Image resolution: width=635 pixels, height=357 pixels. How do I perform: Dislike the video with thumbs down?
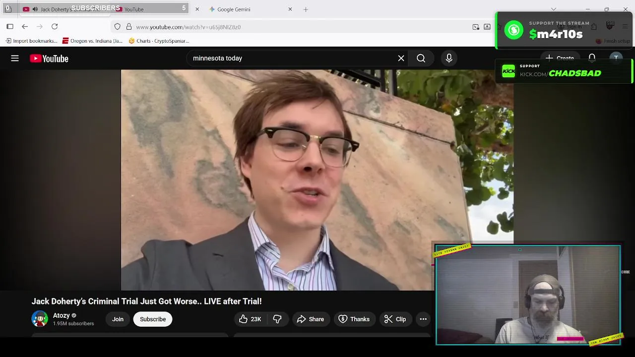tap(277, 319)
